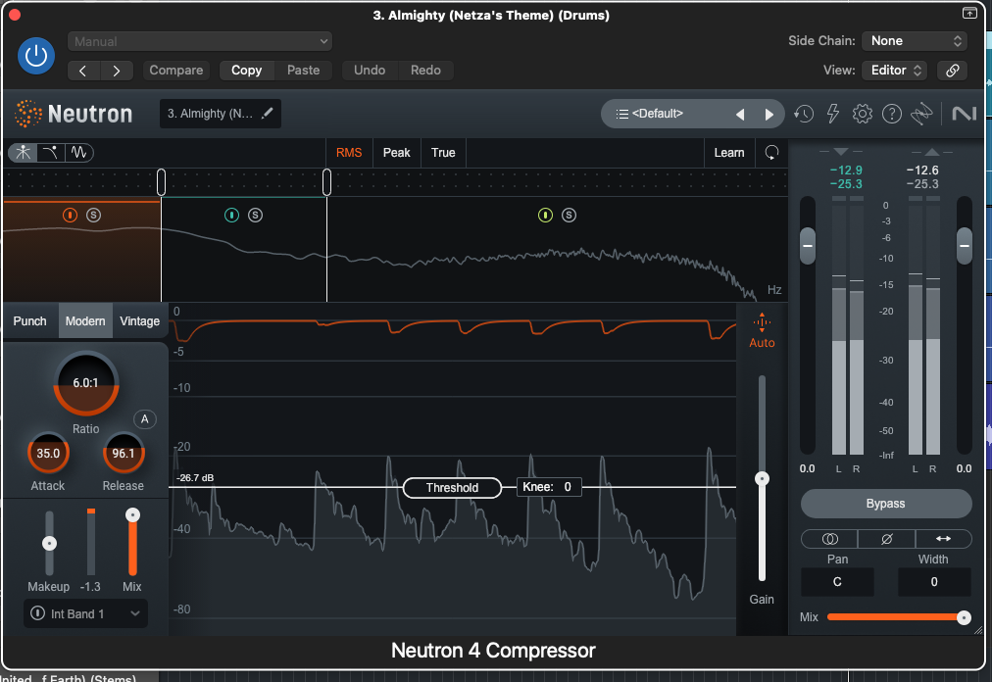Switch level detection to RMS

(x=349, y=153)
